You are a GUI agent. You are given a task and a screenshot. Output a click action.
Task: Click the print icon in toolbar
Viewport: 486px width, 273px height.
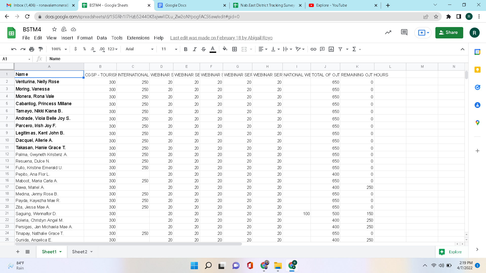pos(32,49)
